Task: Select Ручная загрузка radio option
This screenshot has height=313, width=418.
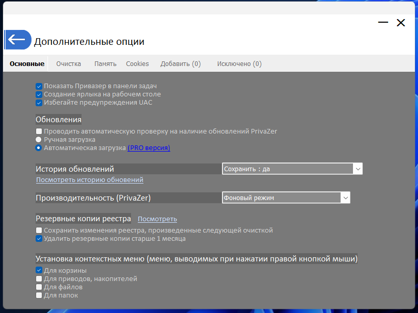Action: pyautogui.click(x=39, y=139)
